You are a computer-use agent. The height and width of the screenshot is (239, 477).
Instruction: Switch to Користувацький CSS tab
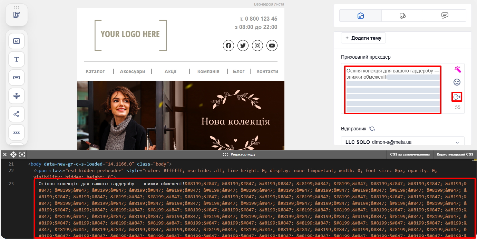click(455, 155)
